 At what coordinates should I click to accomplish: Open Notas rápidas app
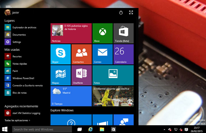click(16, 64)
